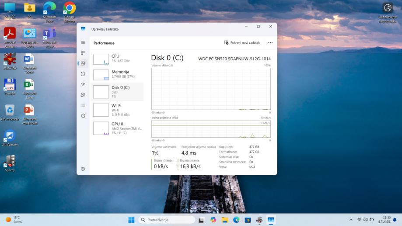Open the Details page icon
The height and width of the screenshot is (226, 402).
(x=83, y=105)
